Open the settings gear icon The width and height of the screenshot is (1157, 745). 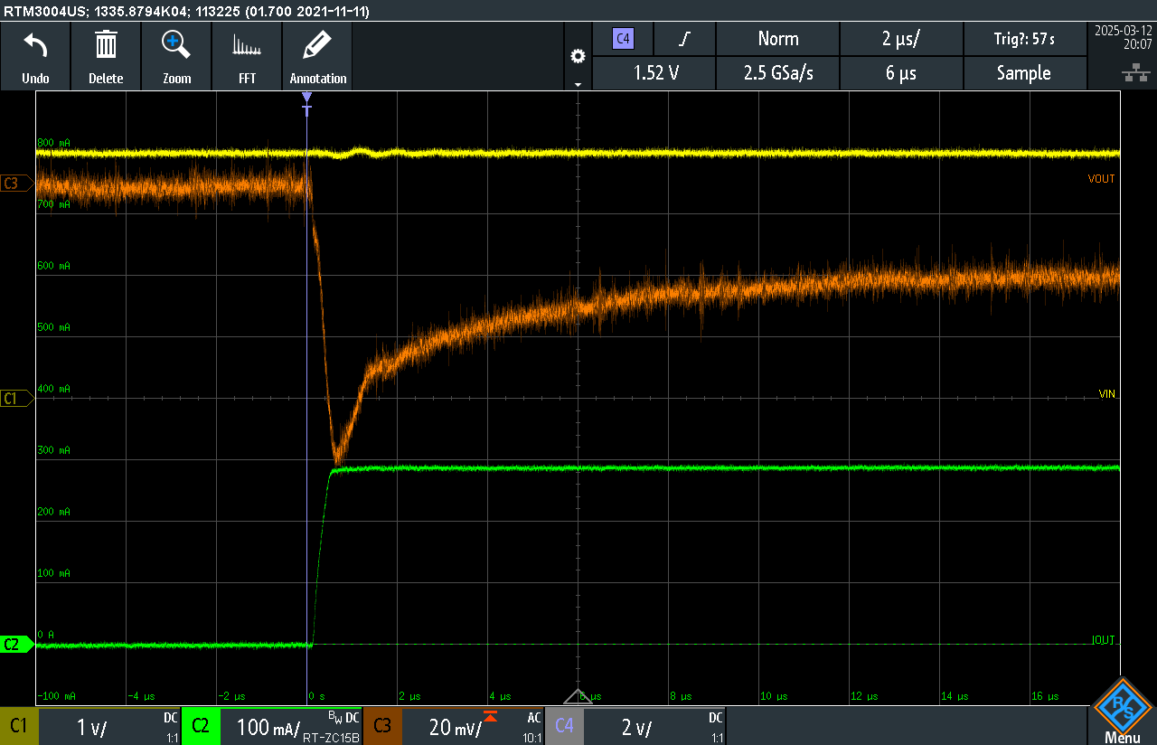[x=578, y=57]
